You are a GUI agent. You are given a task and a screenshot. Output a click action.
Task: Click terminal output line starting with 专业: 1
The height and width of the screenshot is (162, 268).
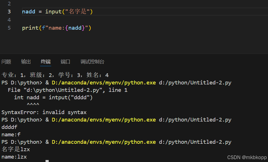coord(55,75)
